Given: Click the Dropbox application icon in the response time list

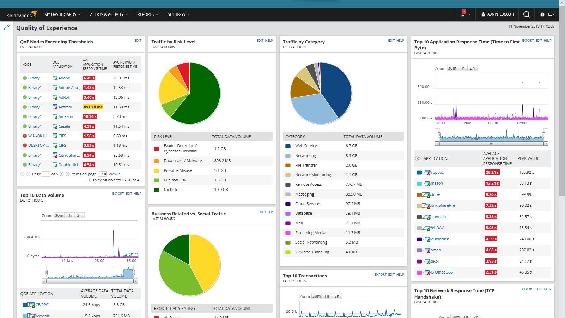Looking at the screenshot, I should [427, 172].
